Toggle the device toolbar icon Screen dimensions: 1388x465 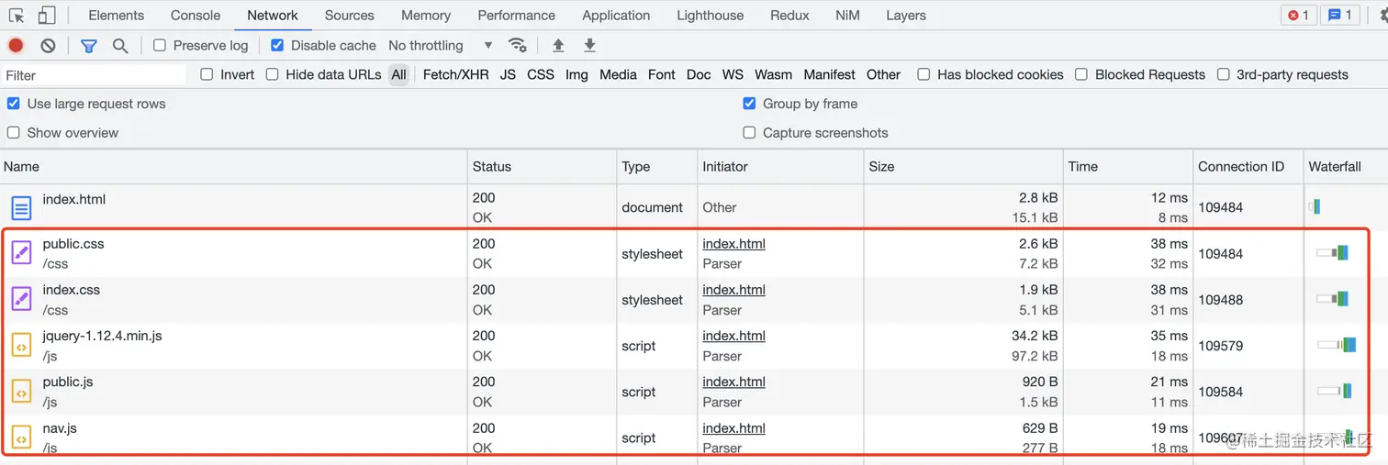coord(47,16)
